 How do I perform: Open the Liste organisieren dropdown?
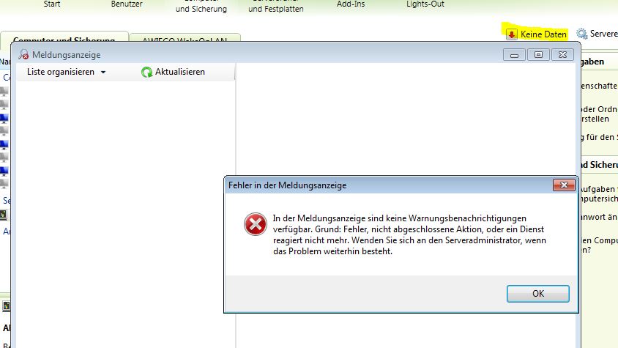point(67,72)
